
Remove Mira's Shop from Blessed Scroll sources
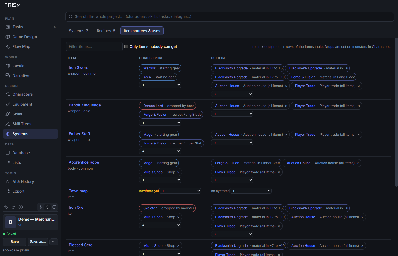coord(178,246)
